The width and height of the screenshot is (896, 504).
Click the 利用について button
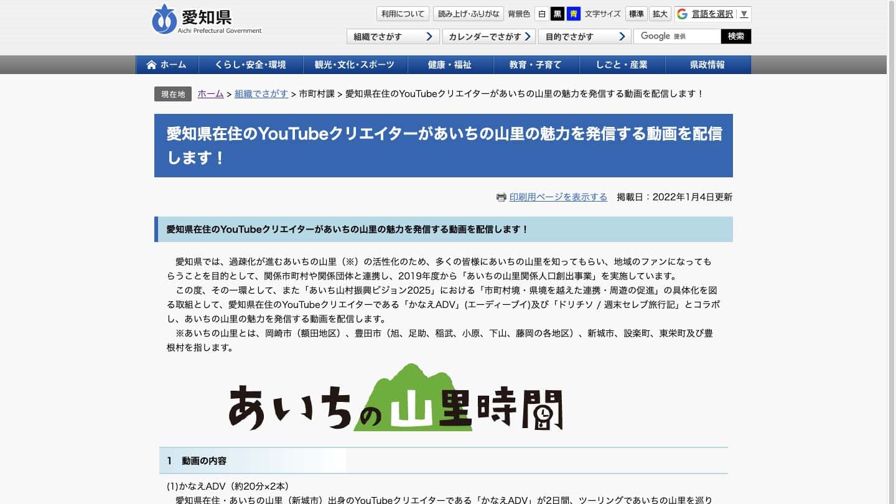click(x=401, y=13)
